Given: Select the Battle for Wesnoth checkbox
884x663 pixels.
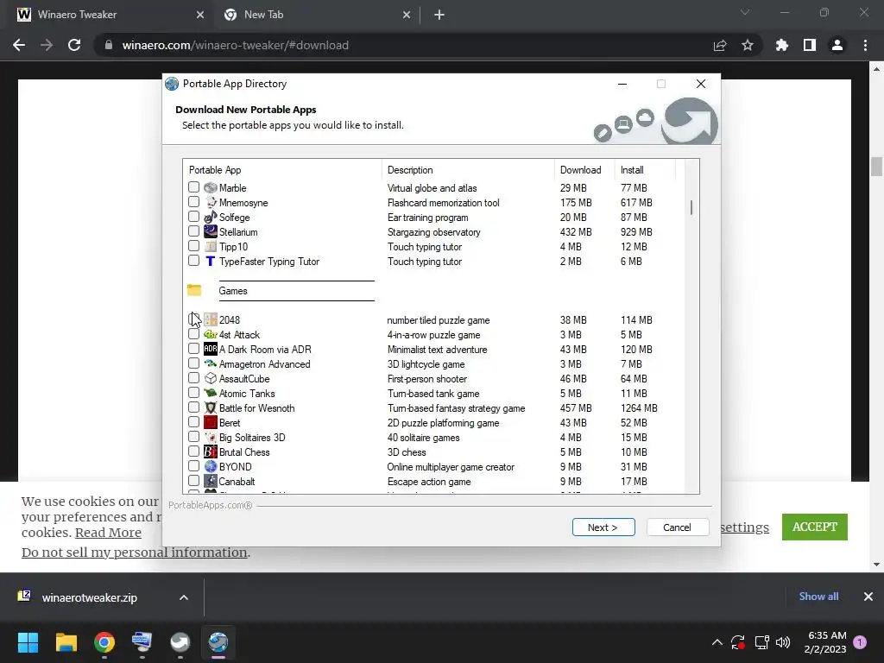Looking at the screenshot, I should [194, 407].
